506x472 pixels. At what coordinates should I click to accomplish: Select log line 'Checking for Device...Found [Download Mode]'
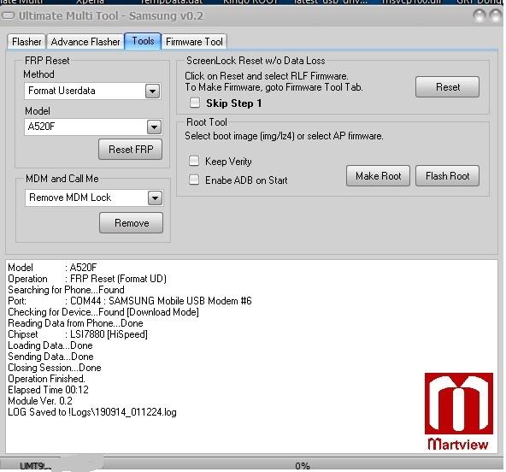point(103,312)
